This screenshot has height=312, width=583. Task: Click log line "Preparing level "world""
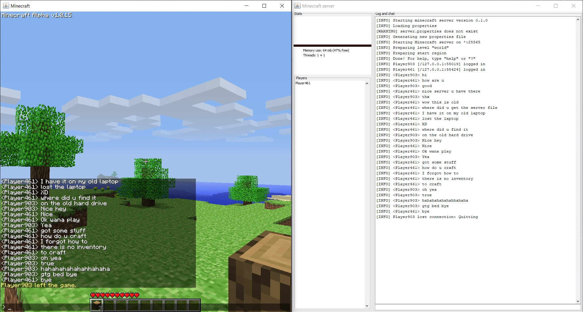(x=413, y=48)
